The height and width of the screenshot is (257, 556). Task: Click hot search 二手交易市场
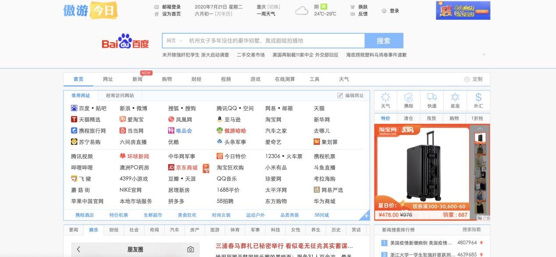pos(251,55)
